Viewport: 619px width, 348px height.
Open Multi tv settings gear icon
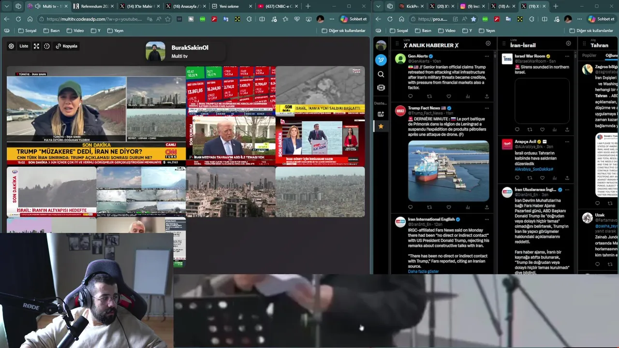[x=11, y=46]
